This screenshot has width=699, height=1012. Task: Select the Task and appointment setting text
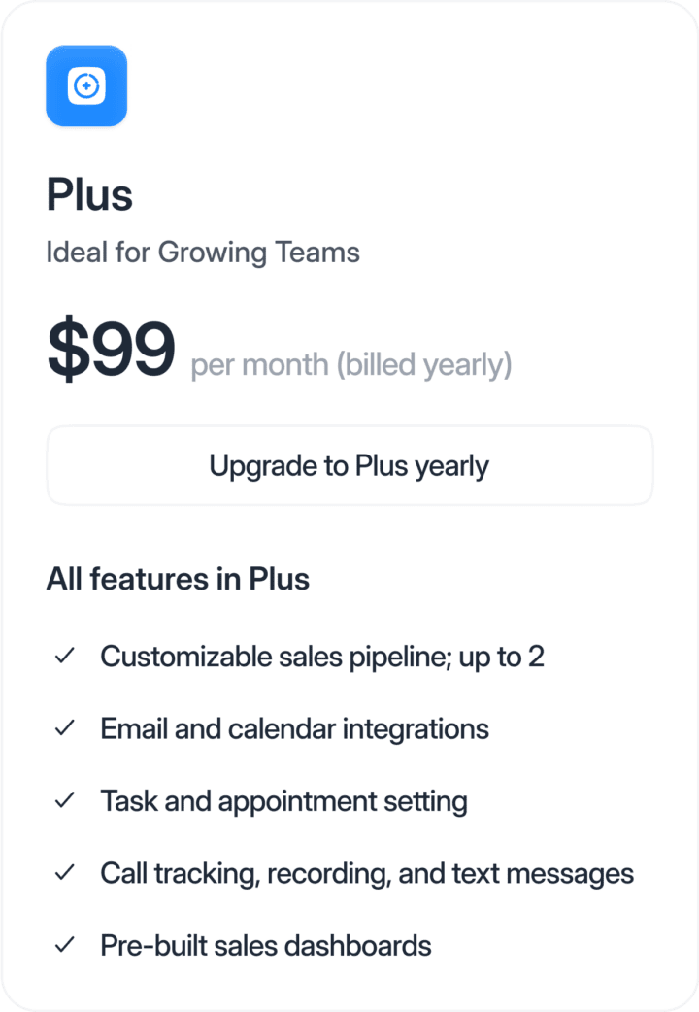[x=283, y=801]
